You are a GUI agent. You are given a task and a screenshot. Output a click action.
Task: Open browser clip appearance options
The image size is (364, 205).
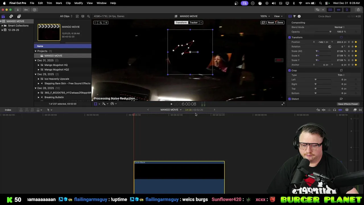click(83, 16)
